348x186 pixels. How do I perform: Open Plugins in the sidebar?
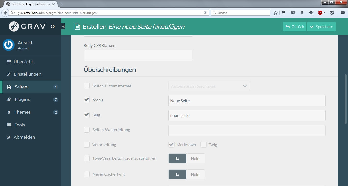tap(22, 99)
